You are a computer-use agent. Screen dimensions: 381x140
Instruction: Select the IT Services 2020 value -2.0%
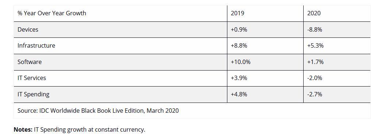[x=315, y=78]
